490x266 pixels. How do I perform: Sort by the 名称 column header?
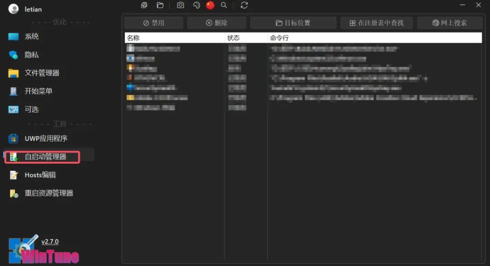(x=174, y=38)
